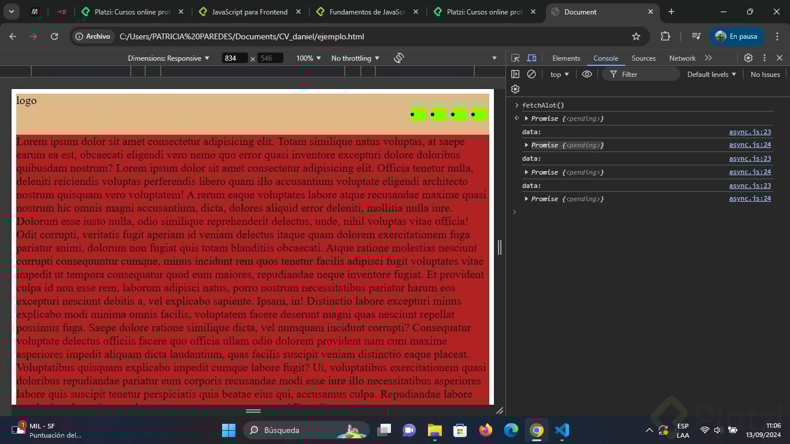Show the console sidebar

pos(515,74)
